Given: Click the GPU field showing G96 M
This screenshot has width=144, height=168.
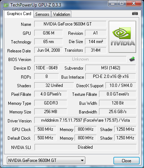Looking at the screenshot, I should pyautogui.click(x=49, y=33).
